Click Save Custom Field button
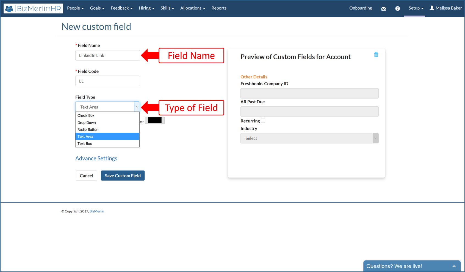Image resolution: width=465 pixels, height=272 pixels. coord(123,176)
